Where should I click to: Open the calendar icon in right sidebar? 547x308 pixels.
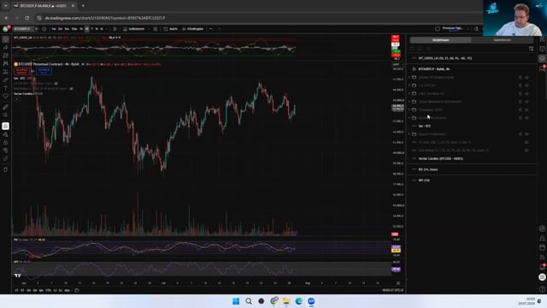[x=542, y=247]
